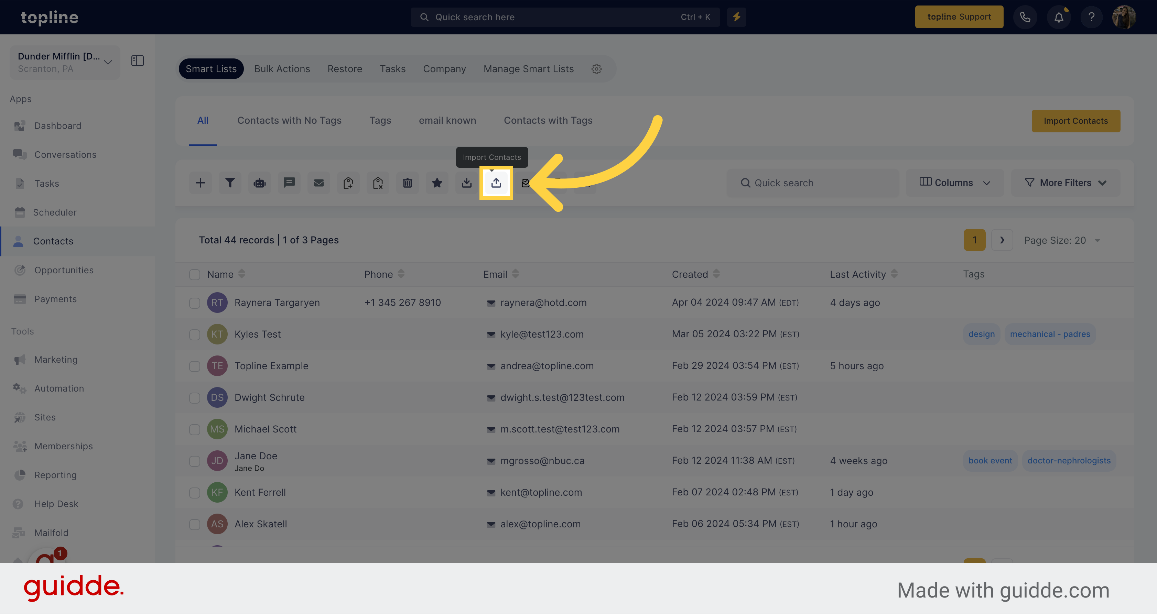This screenshot has height=614, width=1157.
Task: Click the Import Contacts upload icon
Action: tap(496, 183)
